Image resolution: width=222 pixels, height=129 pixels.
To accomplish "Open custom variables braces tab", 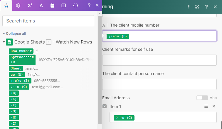I will [75, 6].
